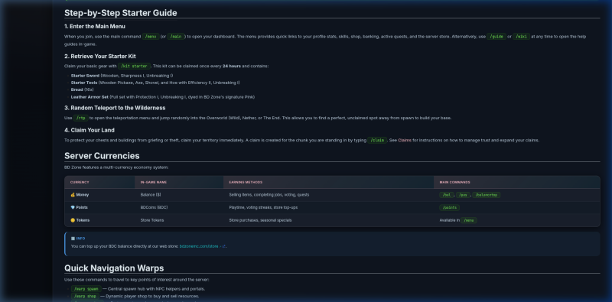612x302 pixels.
Task: Click the Server Currencies section heading
Action: click(x=102, y=156)
